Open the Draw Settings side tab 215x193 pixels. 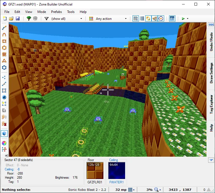211,74
